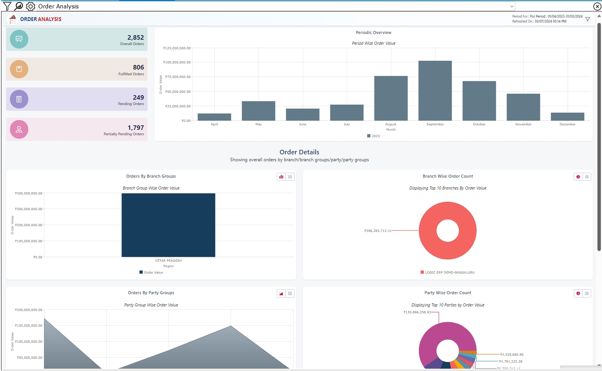Screen dimensions: 602x371
Task: Click the Partially Pending Orders pink icon
Action: pyautogui.click(x=19, y=130)
